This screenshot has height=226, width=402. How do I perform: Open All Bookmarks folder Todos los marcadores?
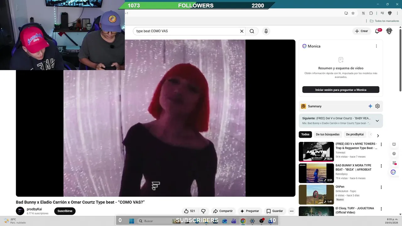384,21
